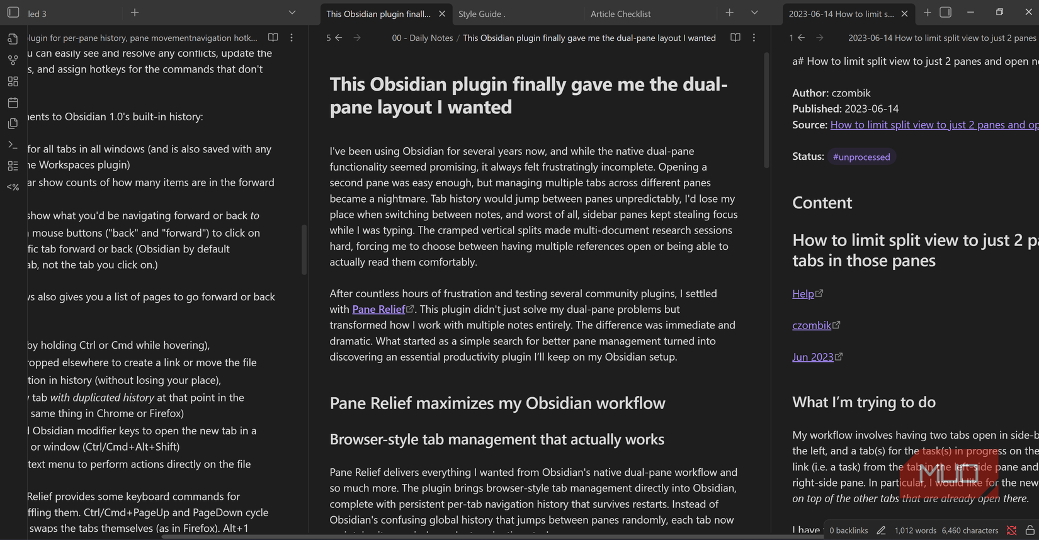1039x540 pixels.
Task: Click the left pane note title in header
Action: coord(142,38)
